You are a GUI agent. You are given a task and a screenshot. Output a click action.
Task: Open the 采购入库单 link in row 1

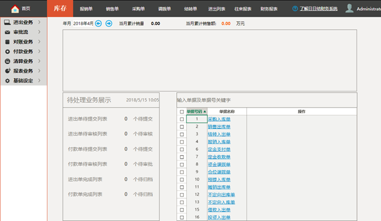coord(219,119)
